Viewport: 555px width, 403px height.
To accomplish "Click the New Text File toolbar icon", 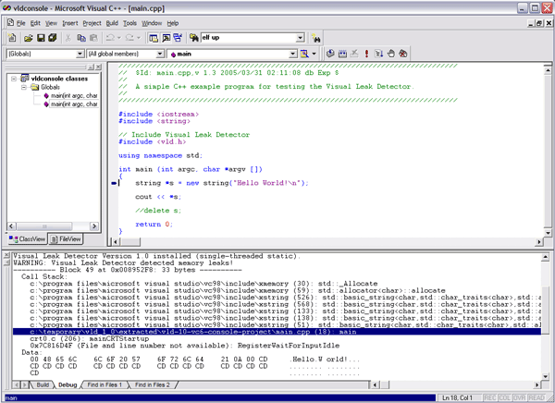I will pyautogui.click(x=12, y=38).
